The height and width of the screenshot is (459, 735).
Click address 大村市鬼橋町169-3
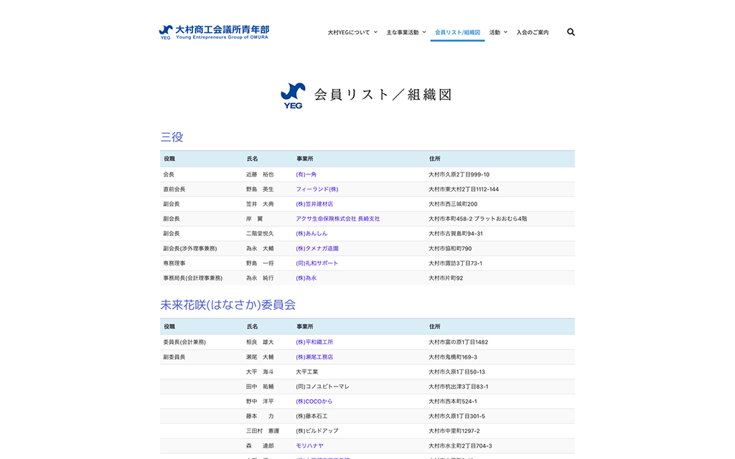tap(453, 357)
